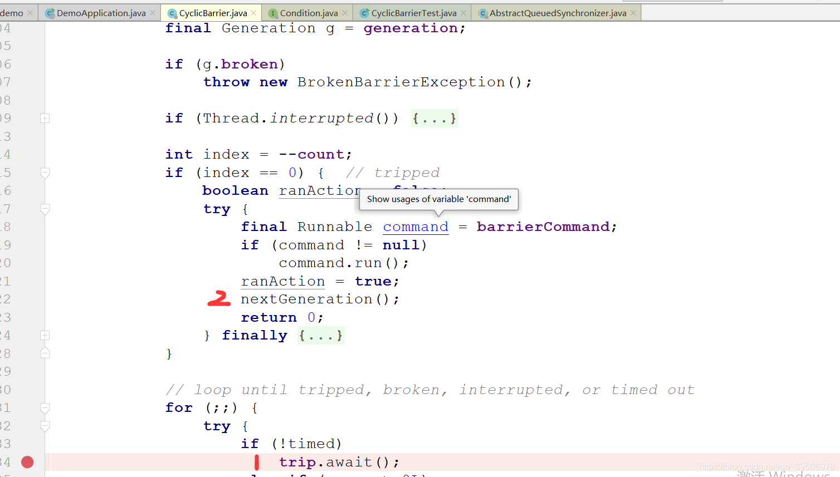The width and height of the screenshot is (840, 477).
Task: Click 'Runnable' type name
Action: point(335,227)
